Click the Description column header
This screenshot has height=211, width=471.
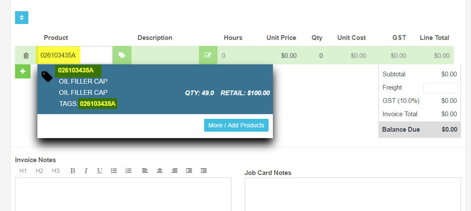coord(155,38)
